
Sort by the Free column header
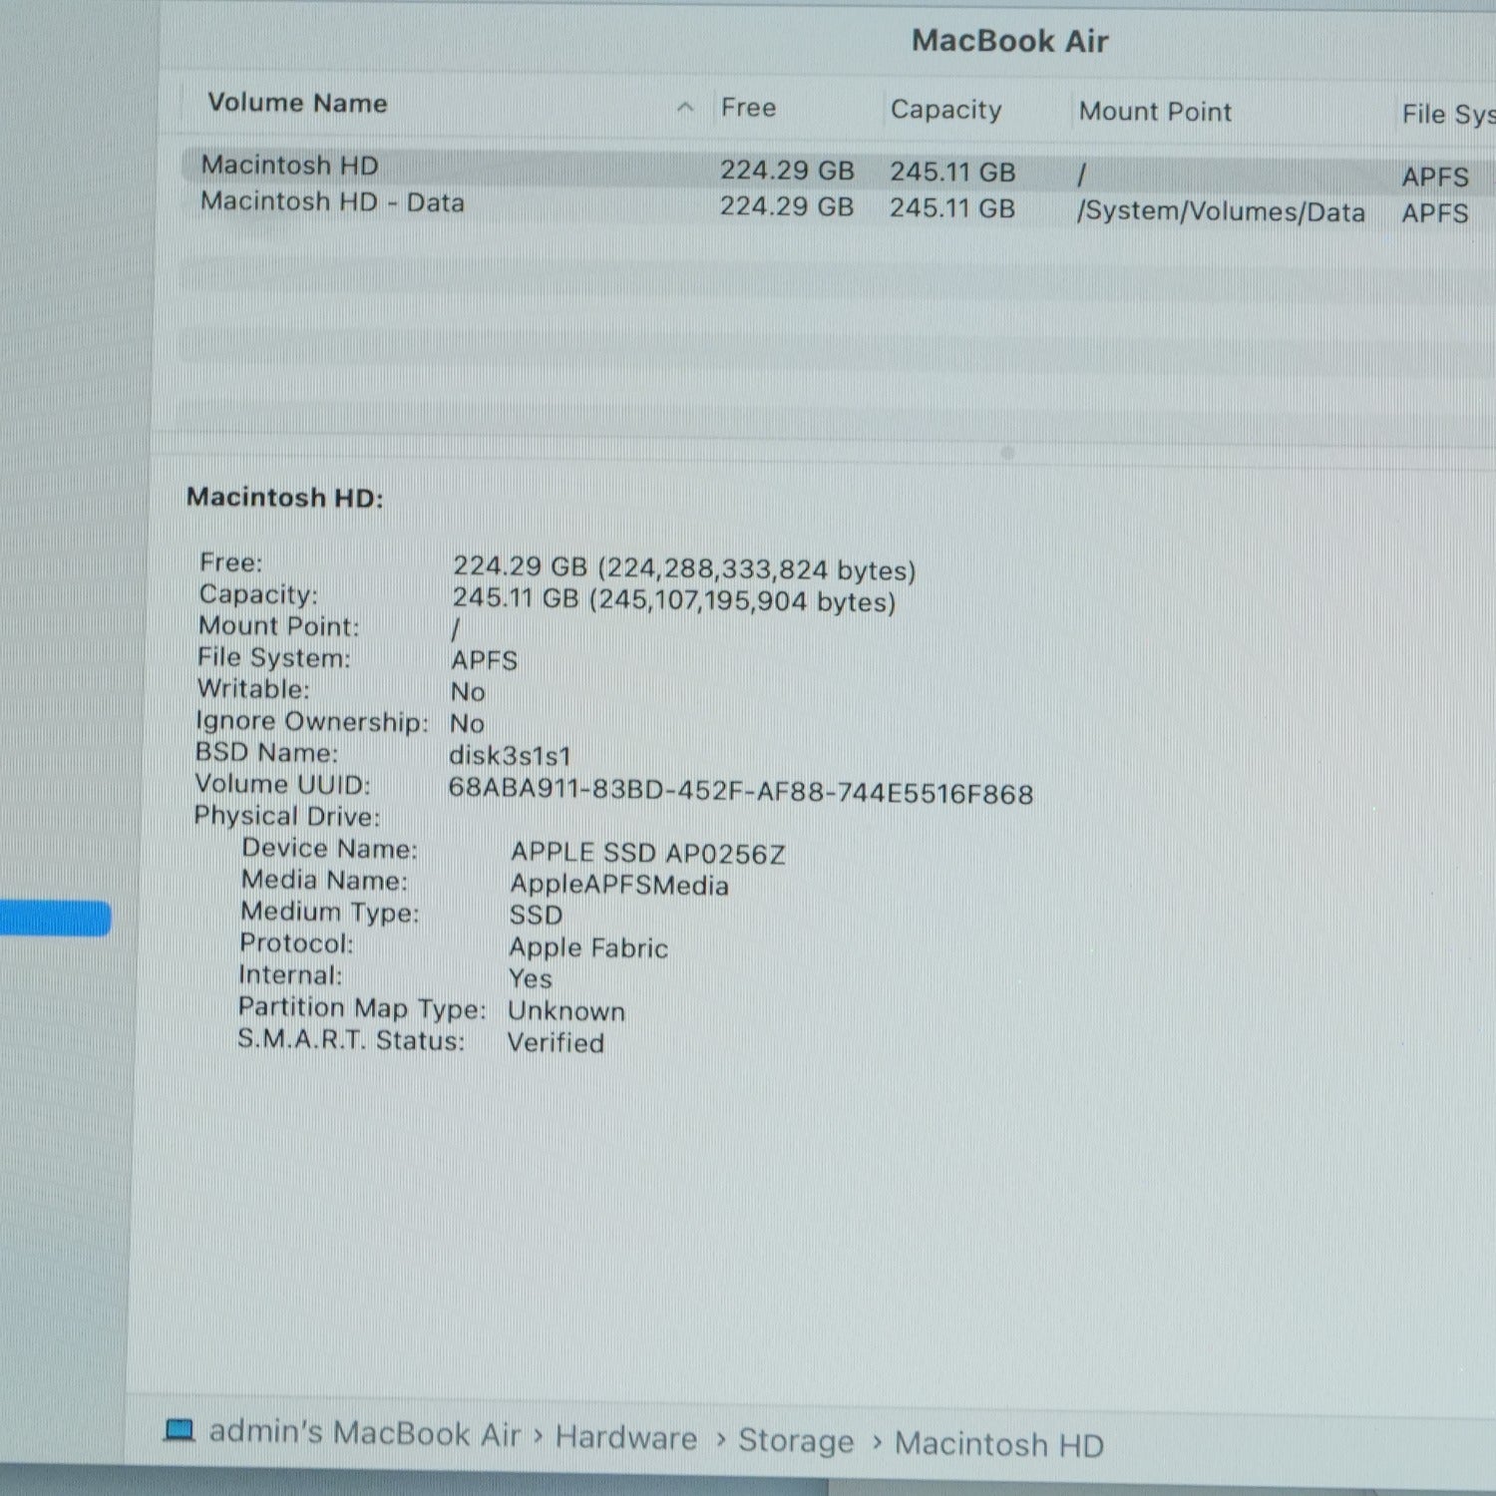[x=748, y=107]
